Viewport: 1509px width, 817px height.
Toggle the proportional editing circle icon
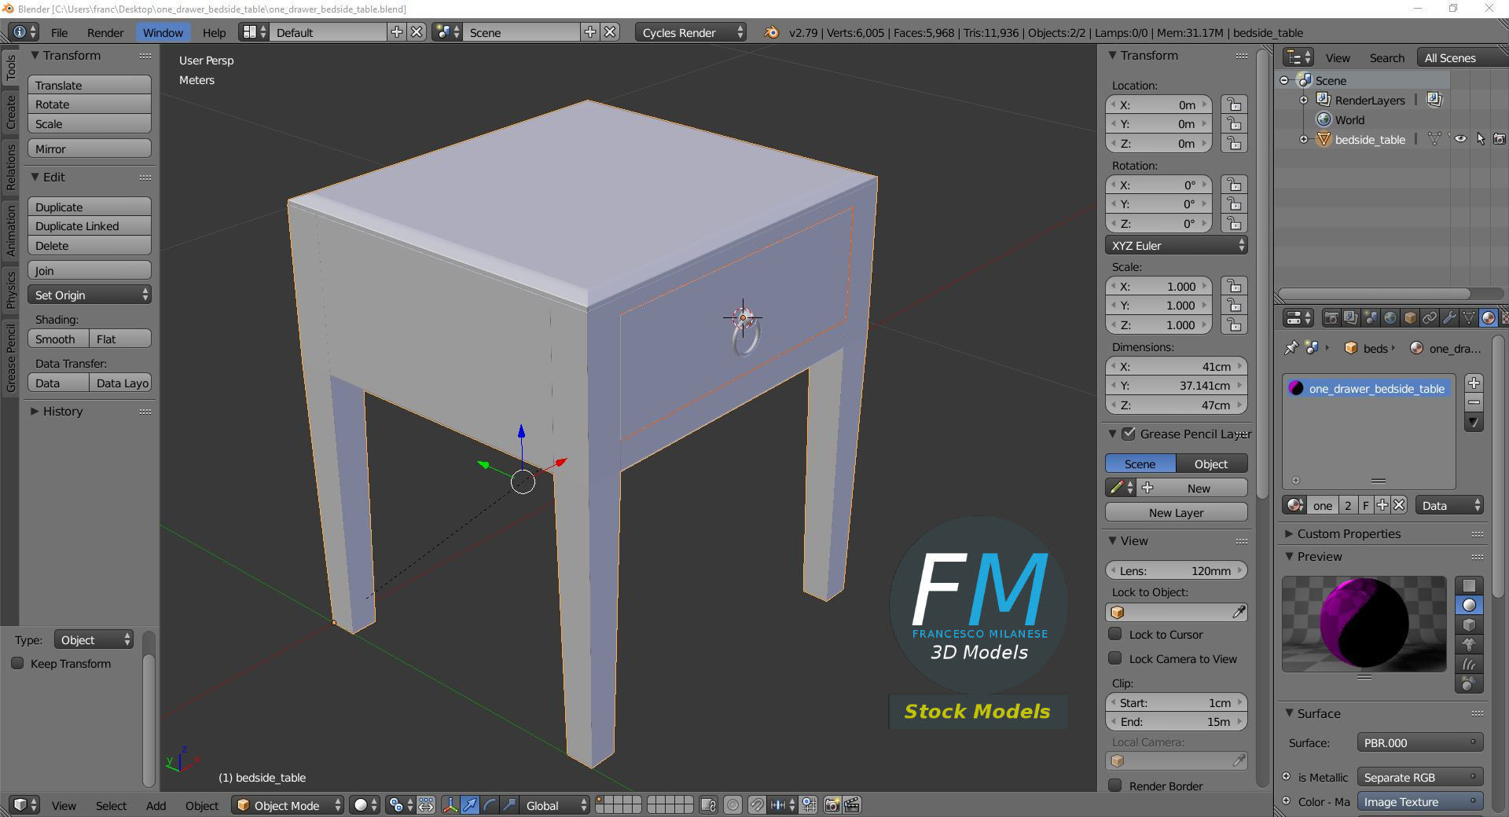pyautogui.click(x=732, y=805)
